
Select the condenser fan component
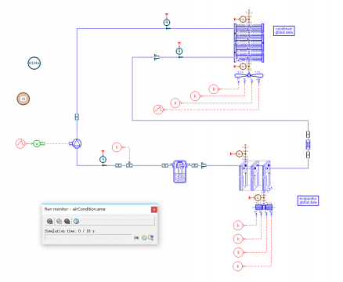(x=249, y=75)
